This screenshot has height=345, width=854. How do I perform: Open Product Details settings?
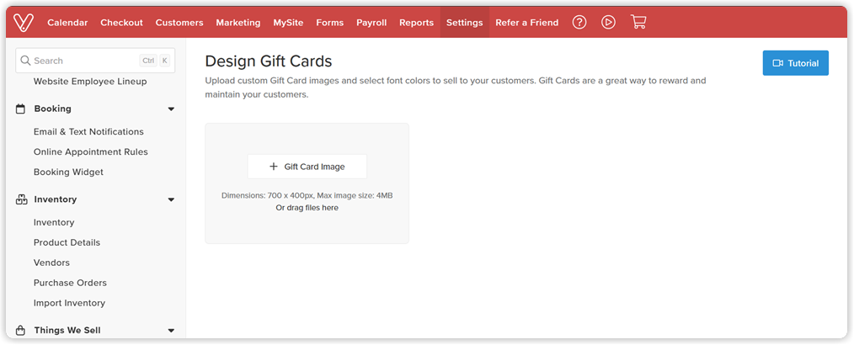pos(67,242)
